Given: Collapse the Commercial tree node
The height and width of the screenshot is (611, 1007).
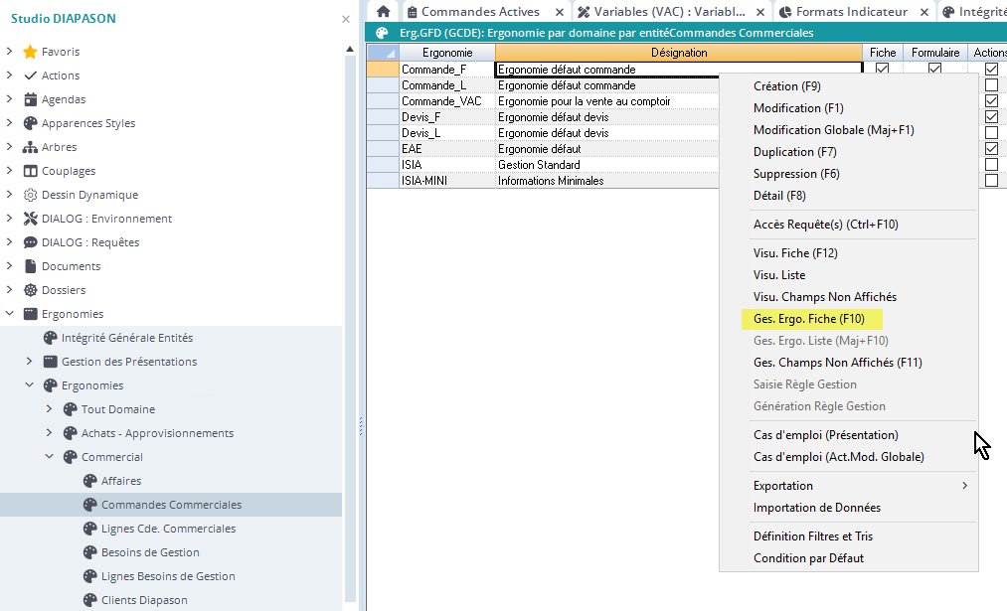Looking at the screenshot, I should point(50,457).
